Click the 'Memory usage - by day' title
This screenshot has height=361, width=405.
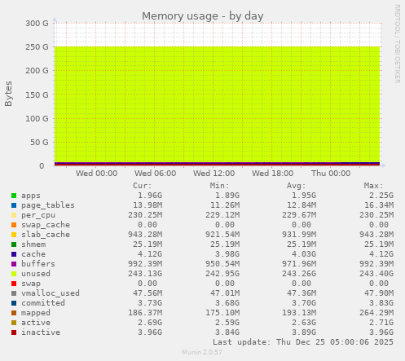(x=203, y=16)
